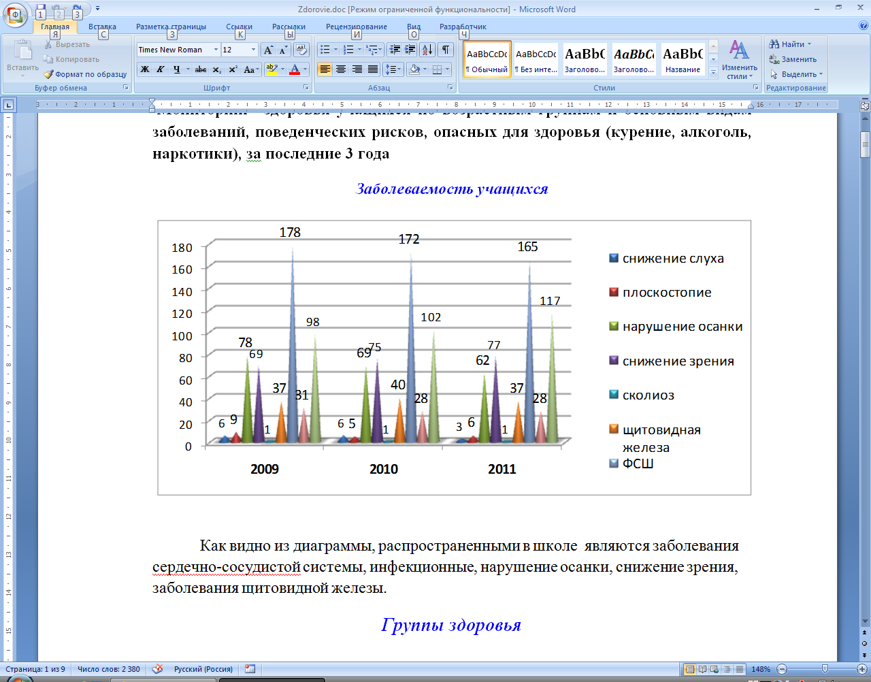Open the Разметка страницы tab
Image resolution: width=871 pixels, height=682 pixels.
point(171,27)
